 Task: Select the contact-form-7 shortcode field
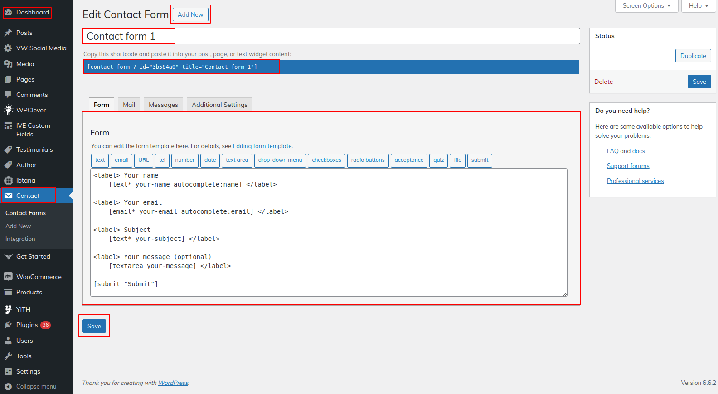[331, 67]
